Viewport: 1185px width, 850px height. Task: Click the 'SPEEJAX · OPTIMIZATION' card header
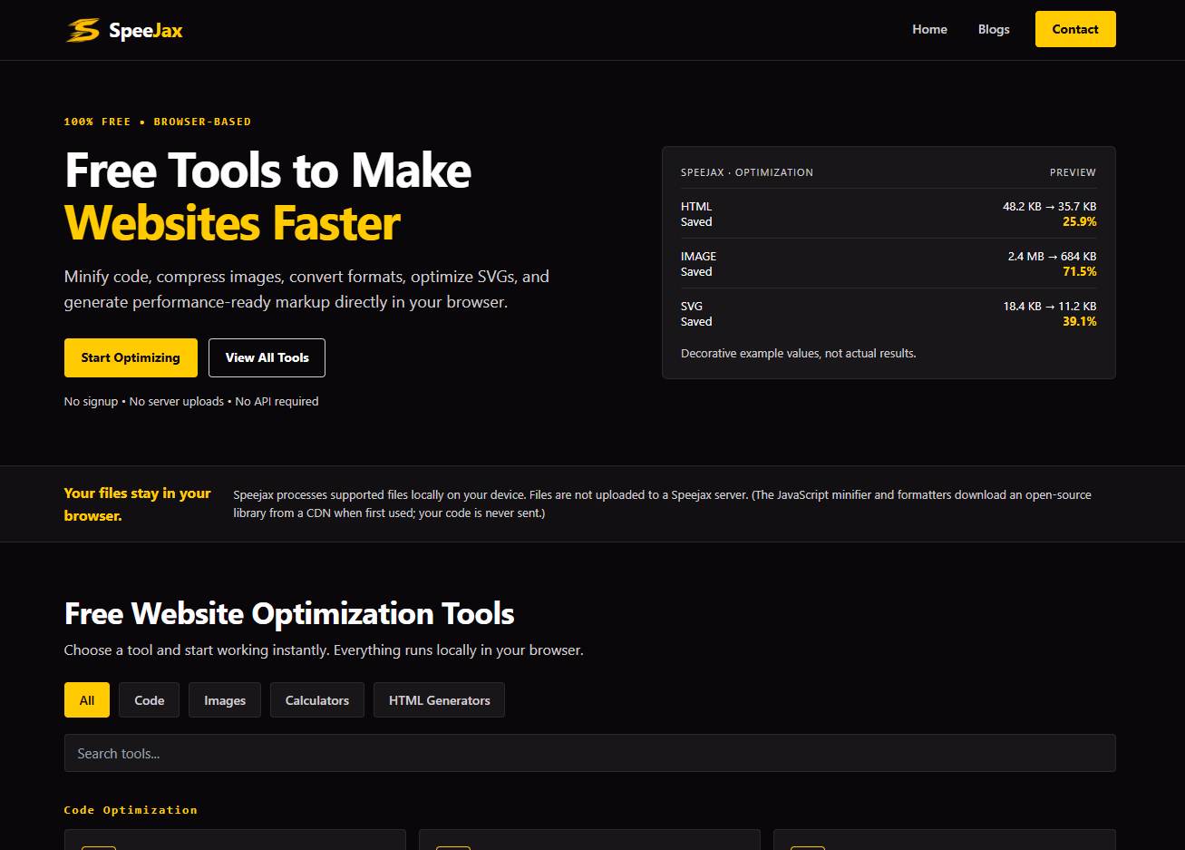tap(747, 172)
